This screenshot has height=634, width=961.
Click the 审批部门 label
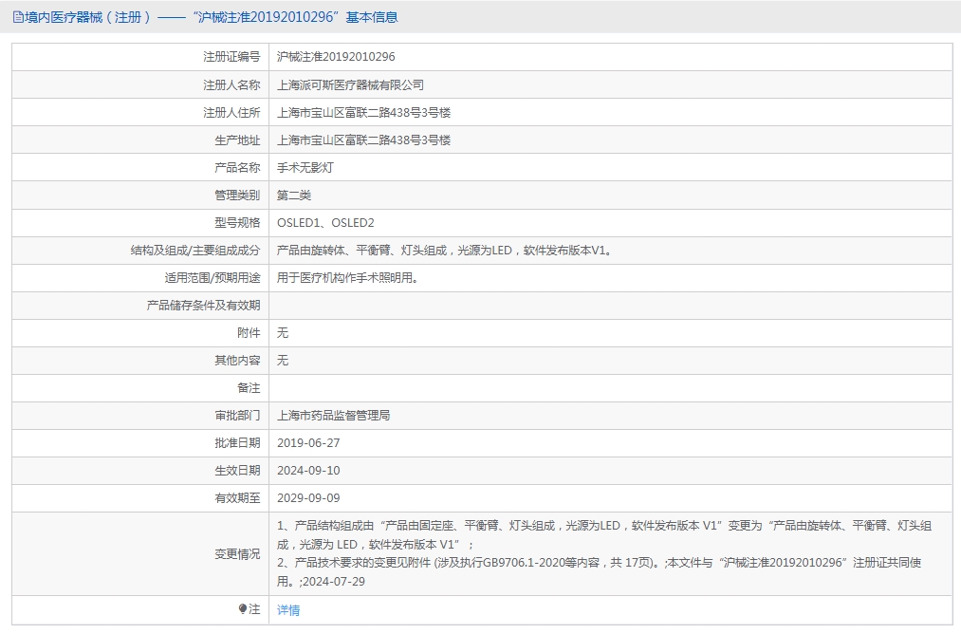pyautogui.click(x=237, y=416)
